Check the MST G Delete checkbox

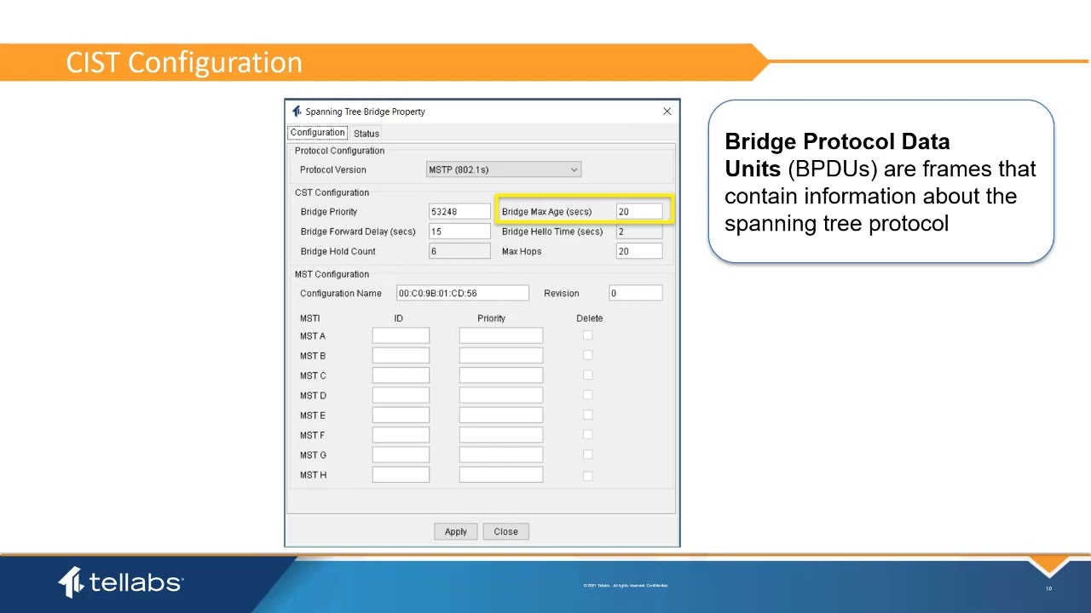coord(587,455)
